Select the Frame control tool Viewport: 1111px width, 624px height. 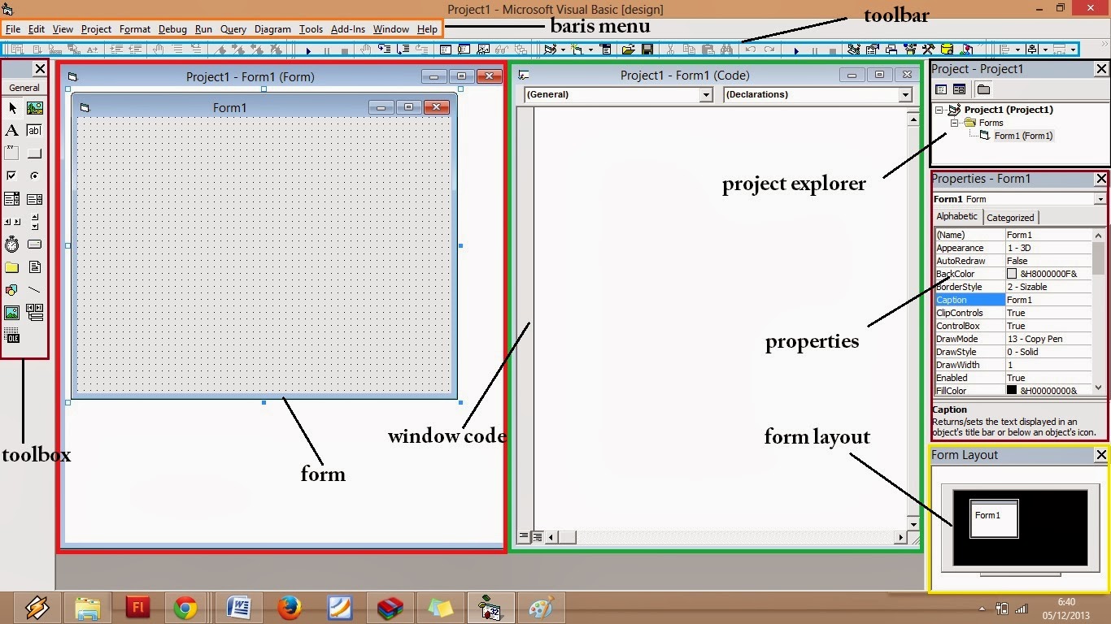12,154
